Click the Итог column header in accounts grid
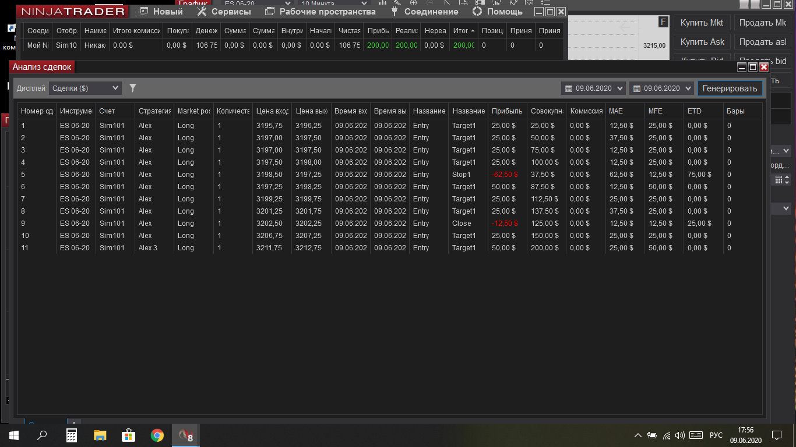 (x=464, y=30)
